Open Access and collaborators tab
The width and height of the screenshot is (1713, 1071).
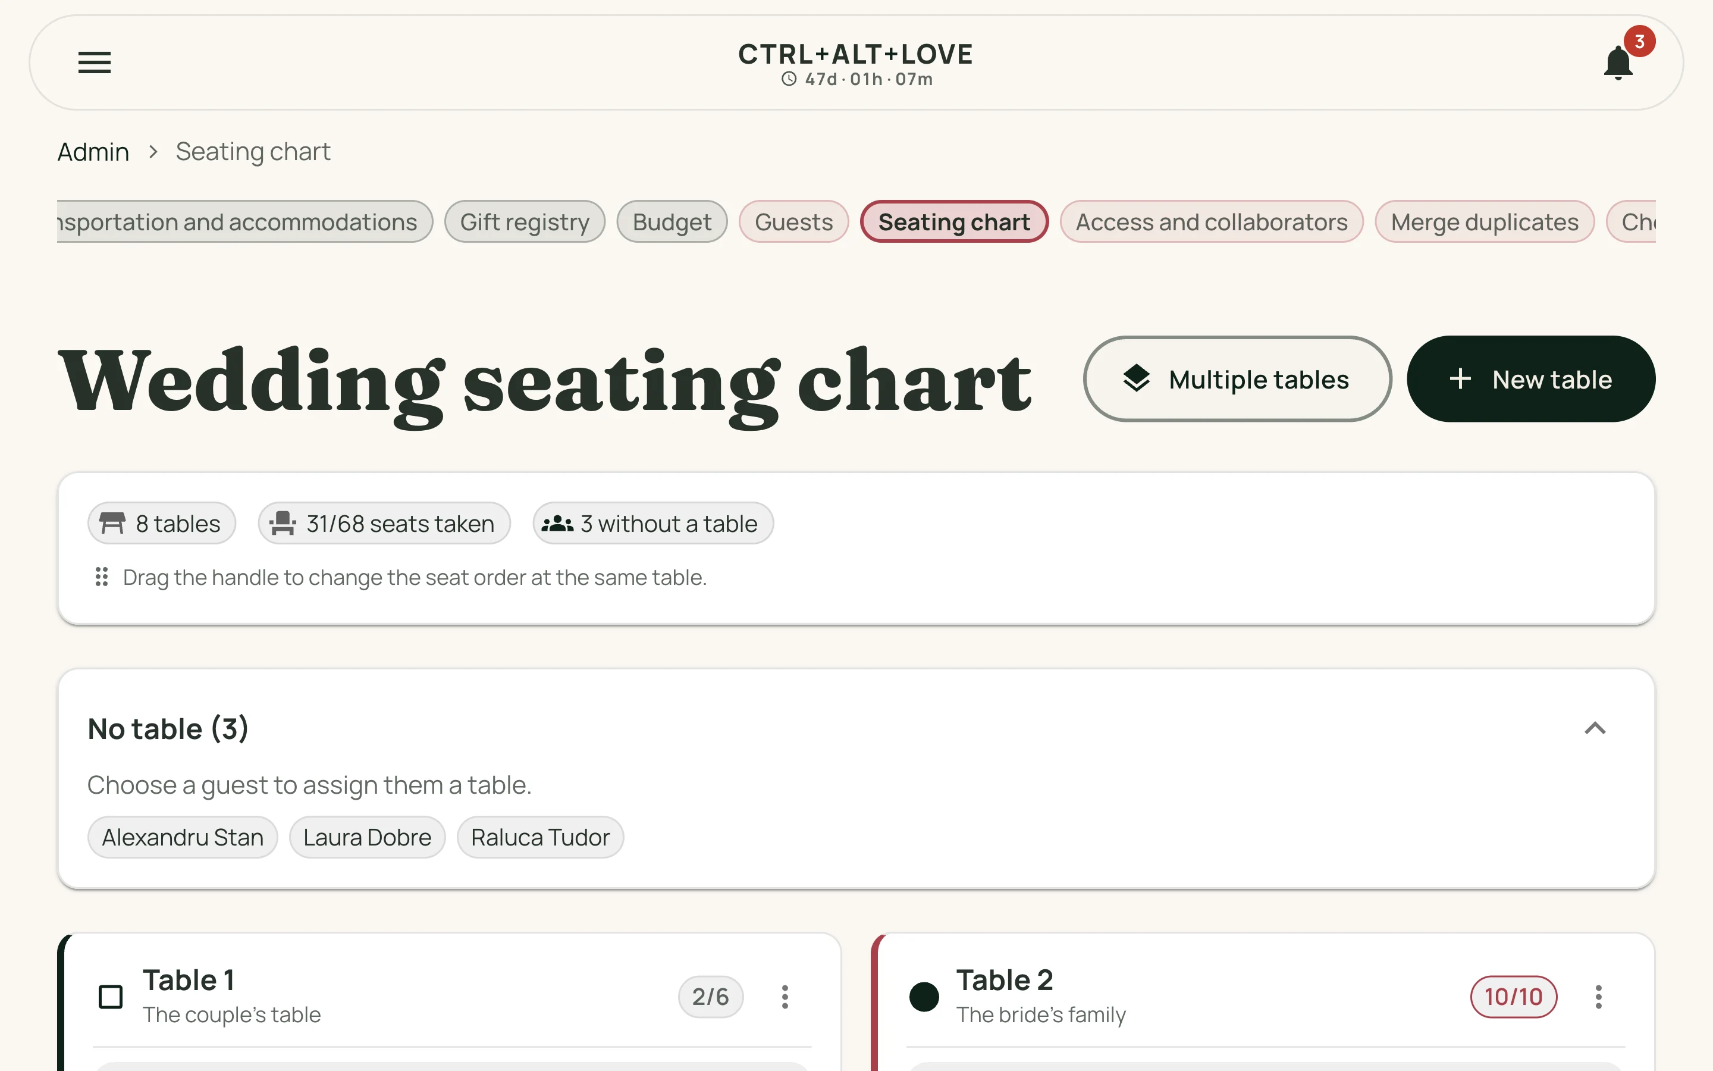(x=1211, y=222)
